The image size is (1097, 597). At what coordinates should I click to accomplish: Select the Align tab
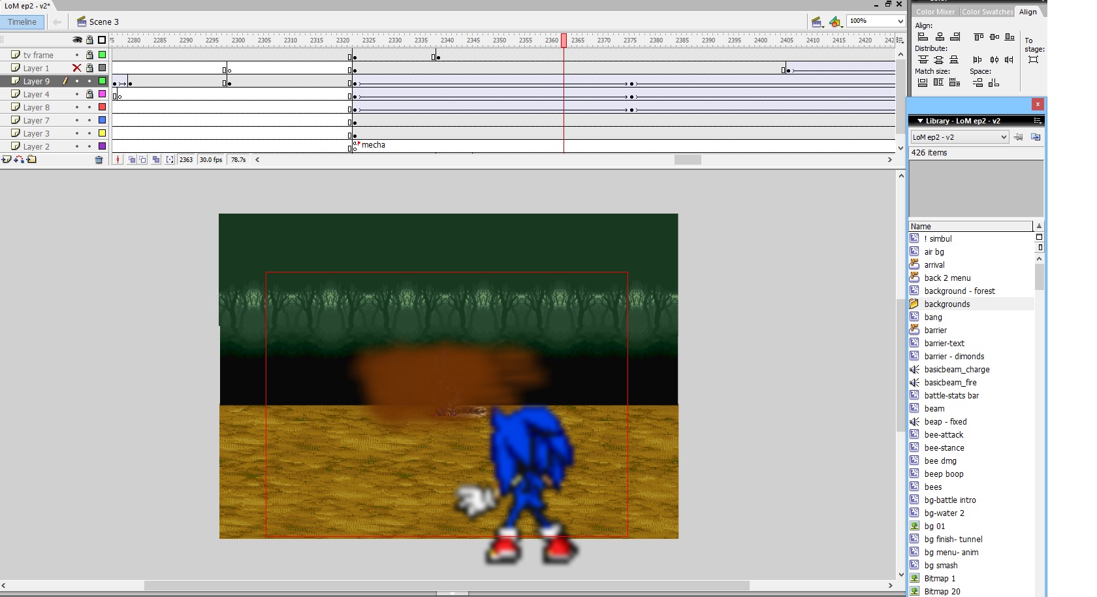(x=1028, y=12)
